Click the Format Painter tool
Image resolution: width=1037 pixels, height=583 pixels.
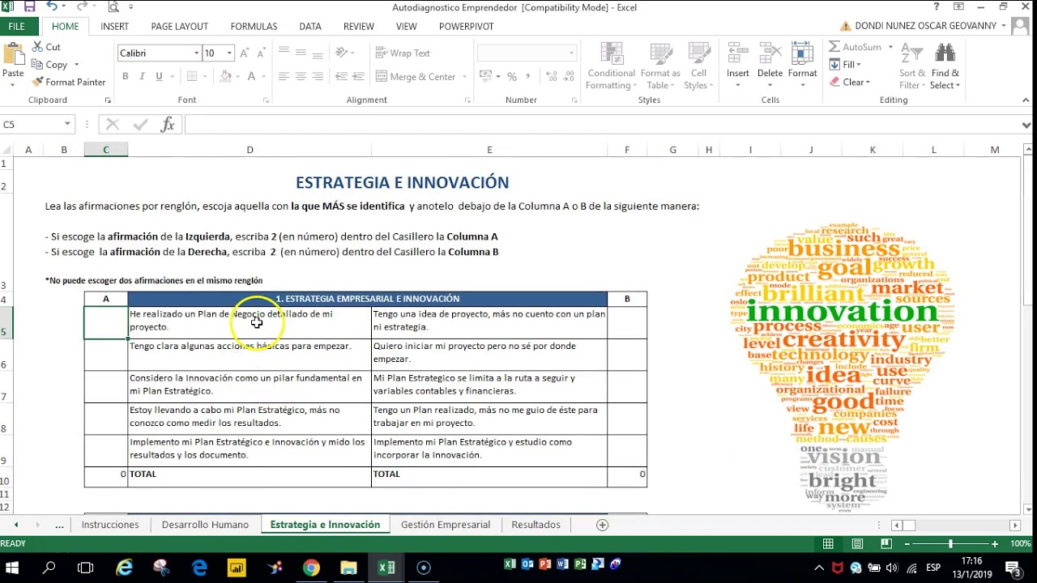69,82
